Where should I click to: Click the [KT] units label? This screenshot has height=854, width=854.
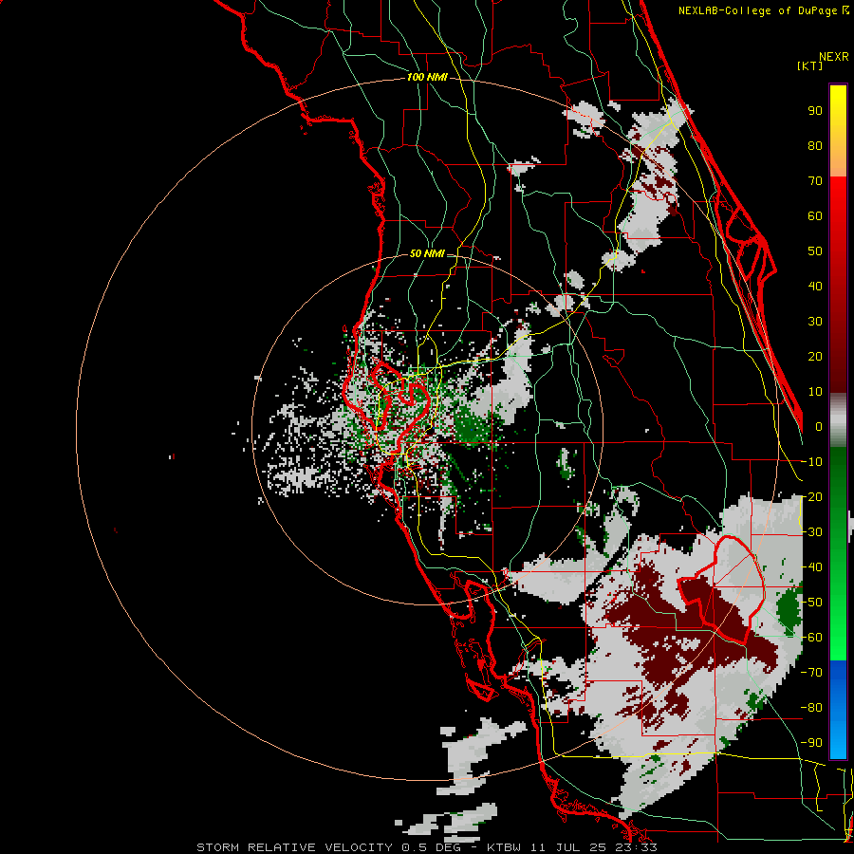click(x=810, y=65)
